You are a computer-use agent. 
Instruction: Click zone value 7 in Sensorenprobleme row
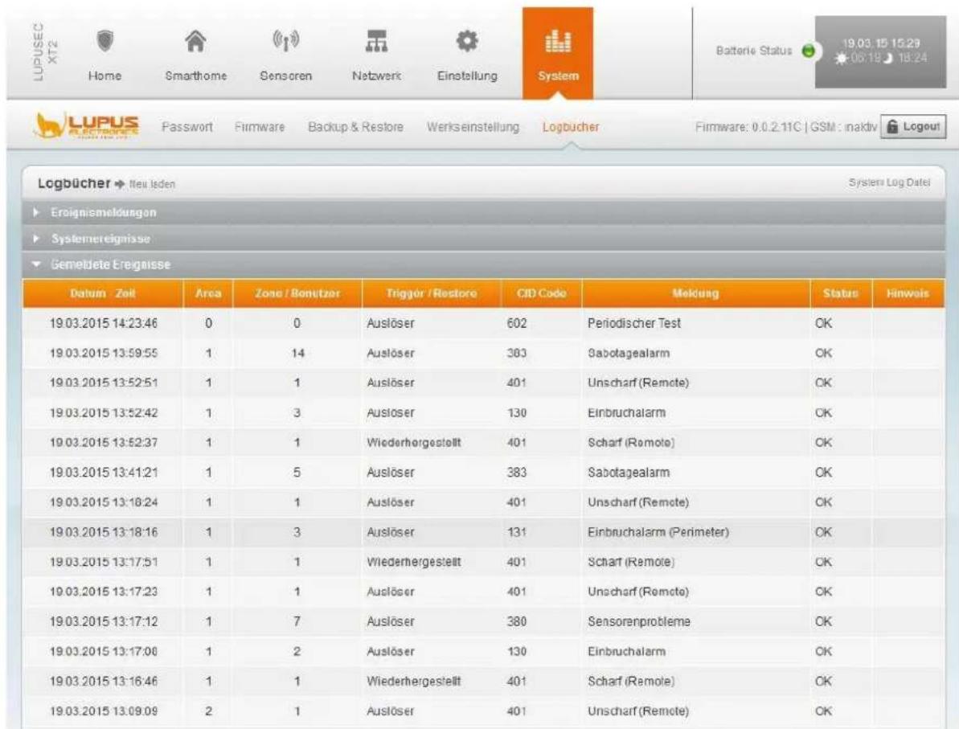coord(297,621)
